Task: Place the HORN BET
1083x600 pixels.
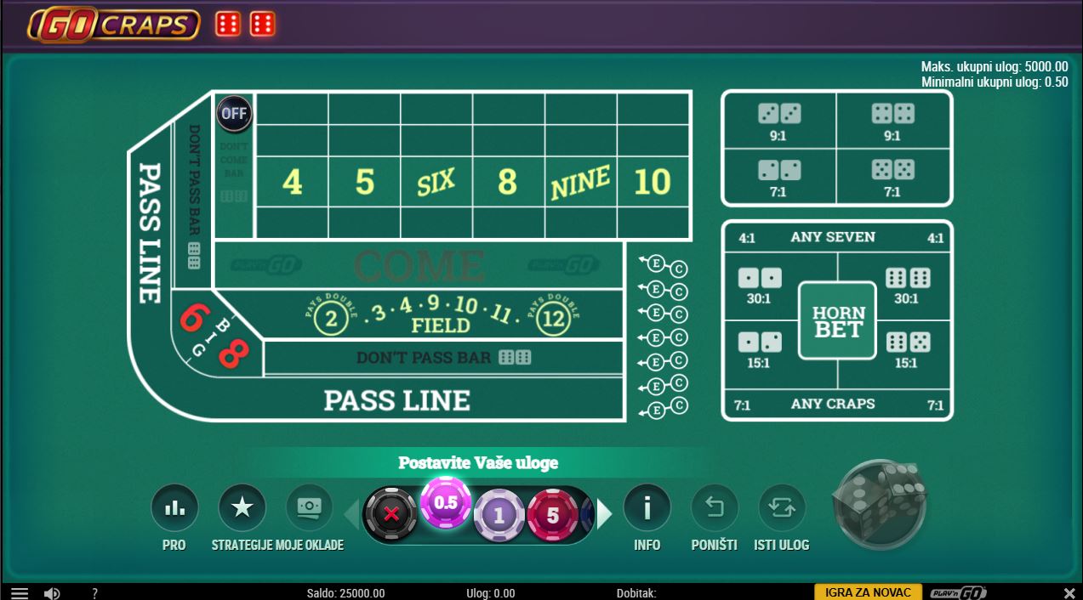Action: click(x=838, y=320)
